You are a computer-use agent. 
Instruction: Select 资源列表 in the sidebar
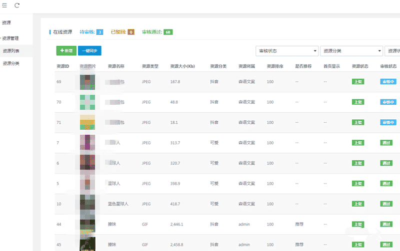pyautogui.click(x=11, y=51)
